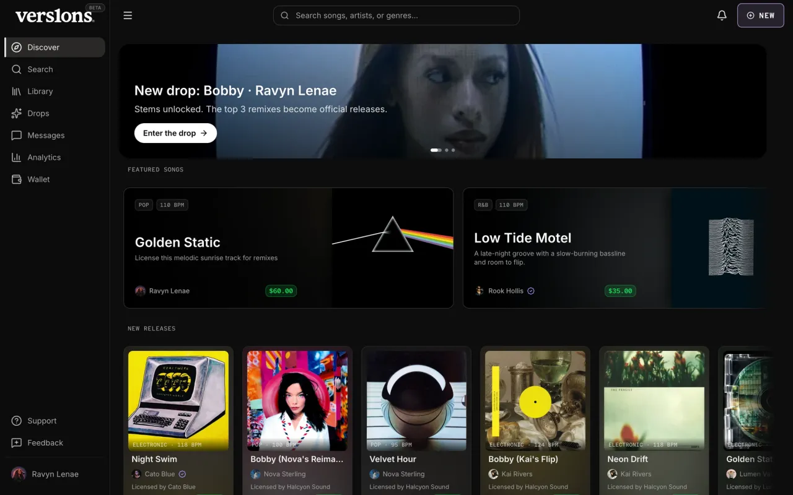Click the R&B tag on Low Tide Motel

[x=483, y=205]
